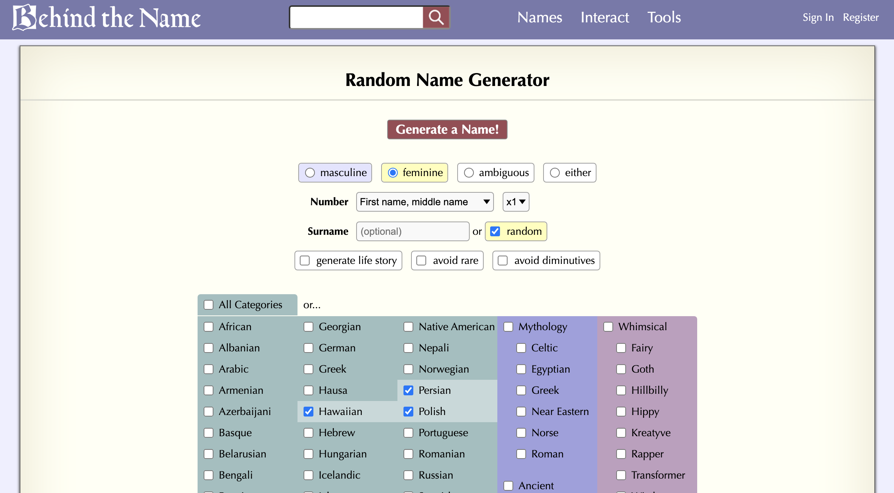Open the Interact menu
Image resolution: width=894 pixels, height=493 pixels.
point(604,17)
